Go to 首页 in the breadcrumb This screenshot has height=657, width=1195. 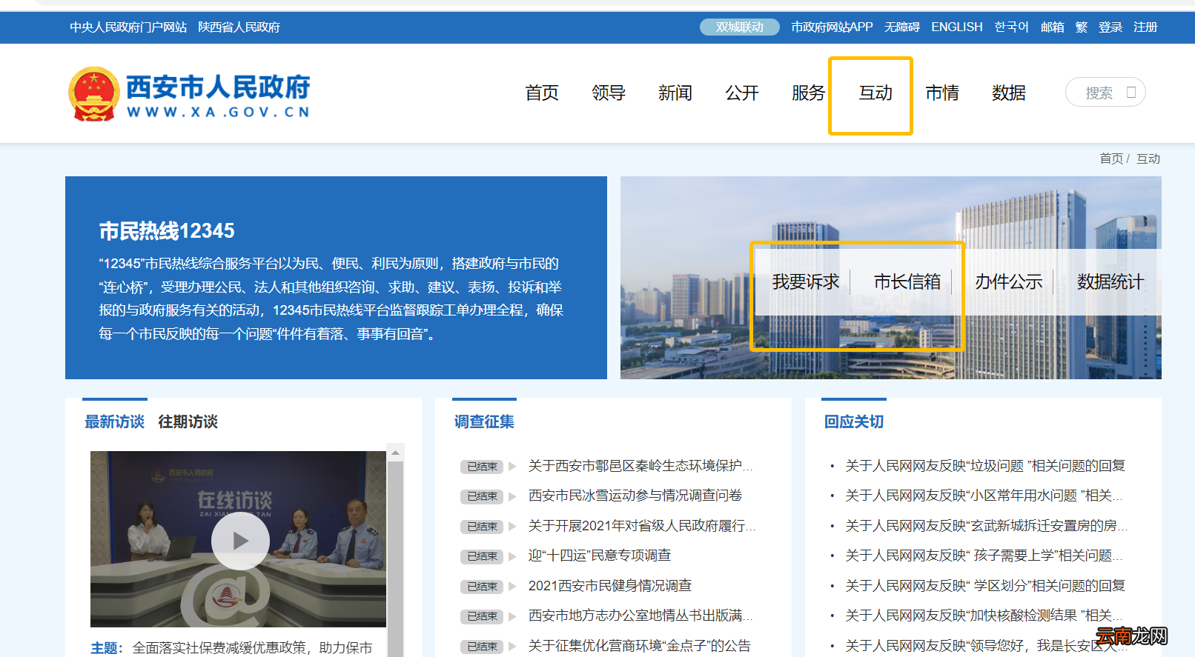[x=1111, y=159]
